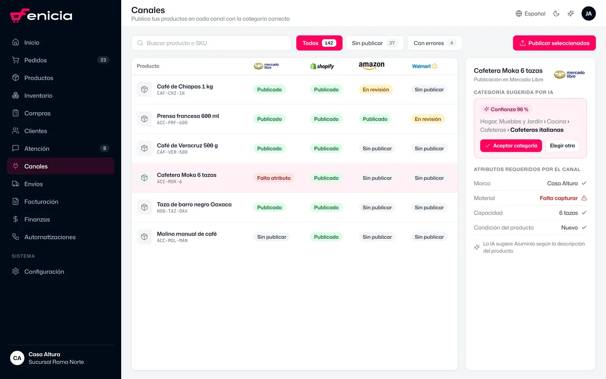
Task: Open Productos in the sidebar
Action: tap(61, 78)
